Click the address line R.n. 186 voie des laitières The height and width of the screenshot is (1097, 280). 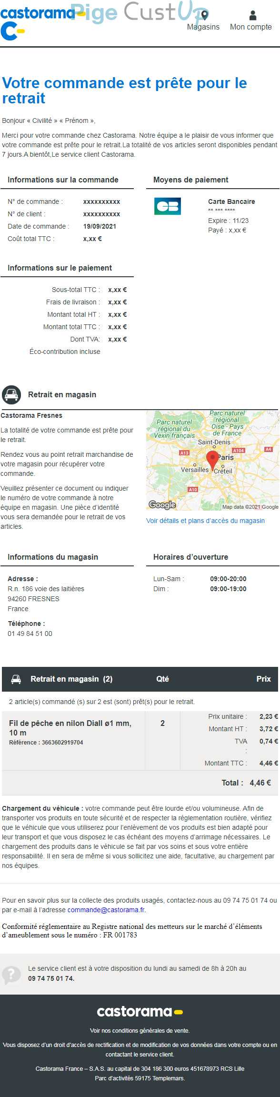(46, 589)
